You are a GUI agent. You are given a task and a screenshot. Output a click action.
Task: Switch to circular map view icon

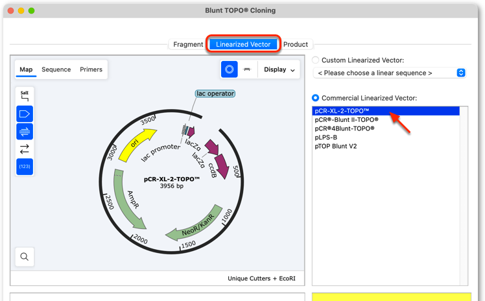229,69
